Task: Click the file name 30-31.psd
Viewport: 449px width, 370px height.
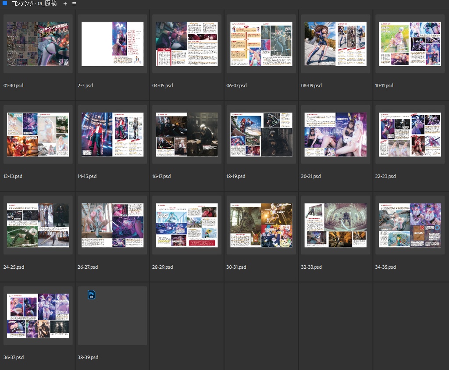Action: point(236,267)
